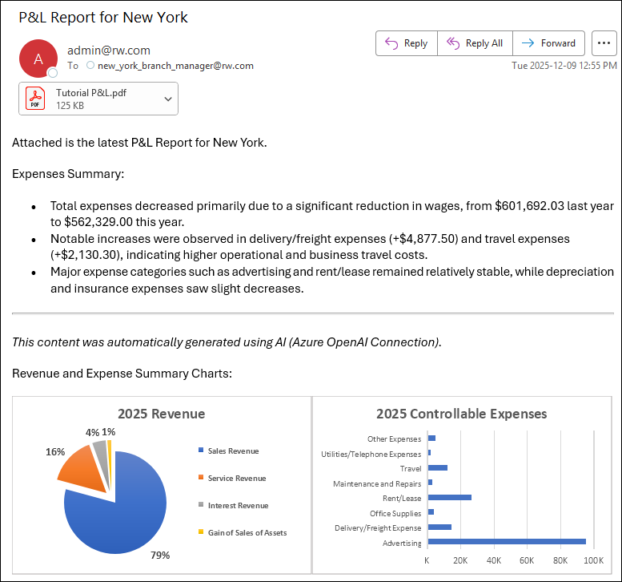Click the orange Service Revenue legend marker
The image size is (622, 582).
pyautogui.click(x=201, y=478)
